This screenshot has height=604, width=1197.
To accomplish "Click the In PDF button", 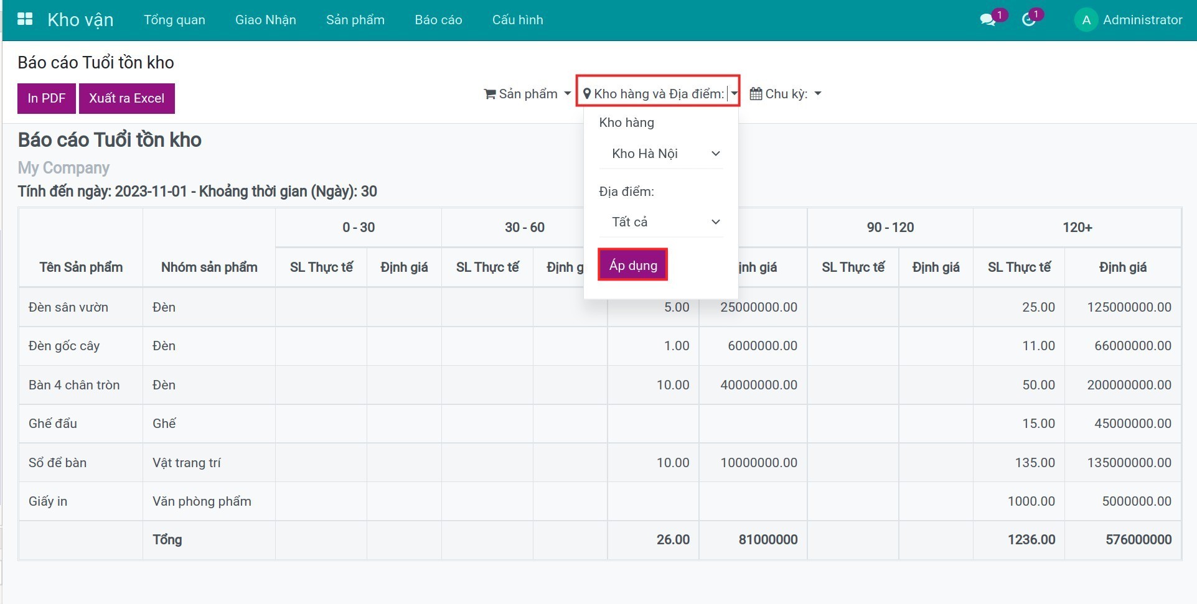I will (x=47, y=98).
